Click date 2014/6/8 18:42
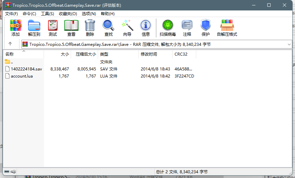The width and height of the screenshot is (295, 178). (x=155, y=76)
